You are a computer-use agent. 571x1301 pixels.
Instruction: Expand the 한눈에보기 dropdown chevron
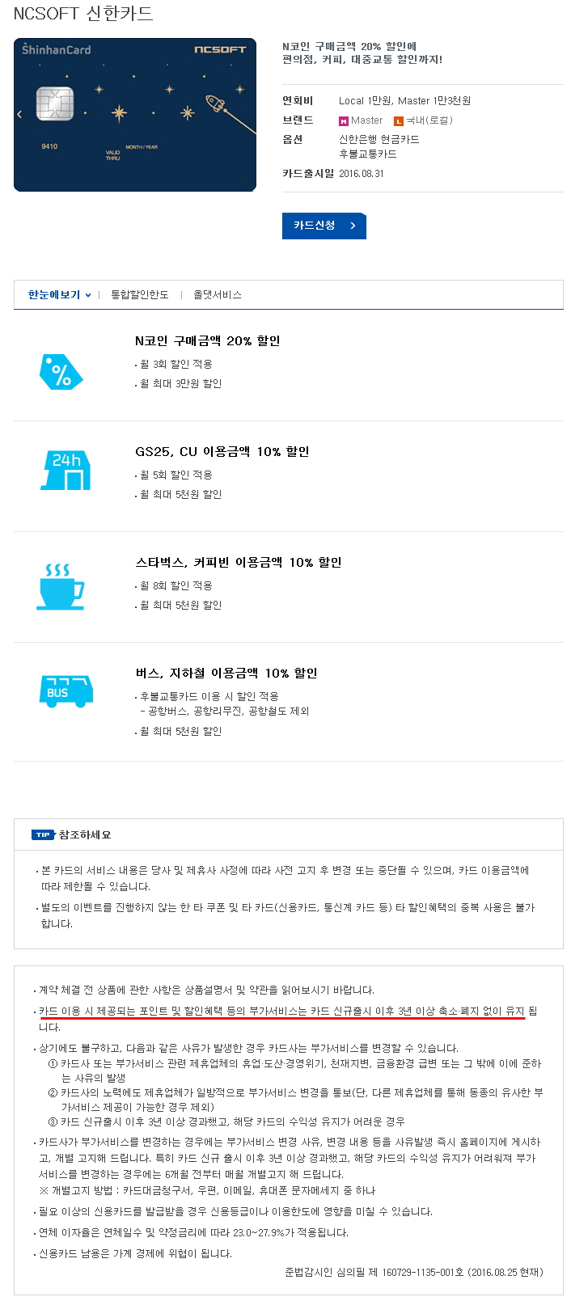coord(87,295)
